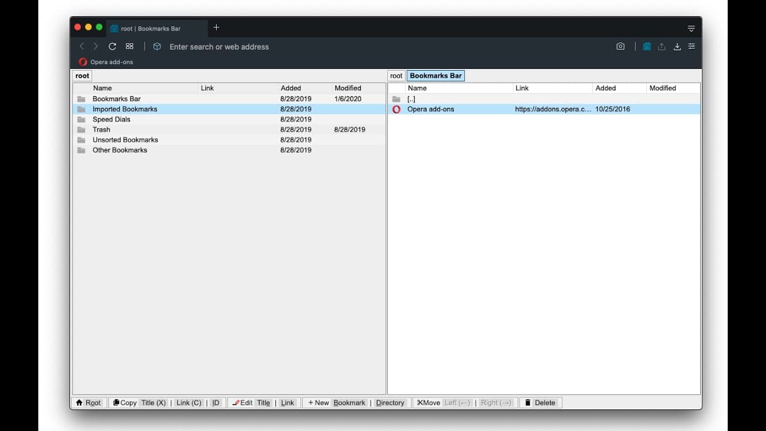Select the Trash folder name
This screenshot has width=766, height=431.
(101, 129)
